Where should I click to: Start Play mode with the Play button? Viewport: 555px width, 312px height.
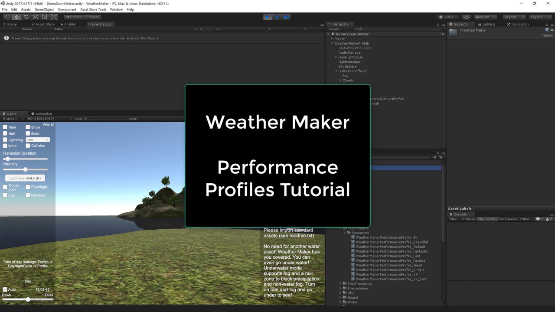[268, 17]
